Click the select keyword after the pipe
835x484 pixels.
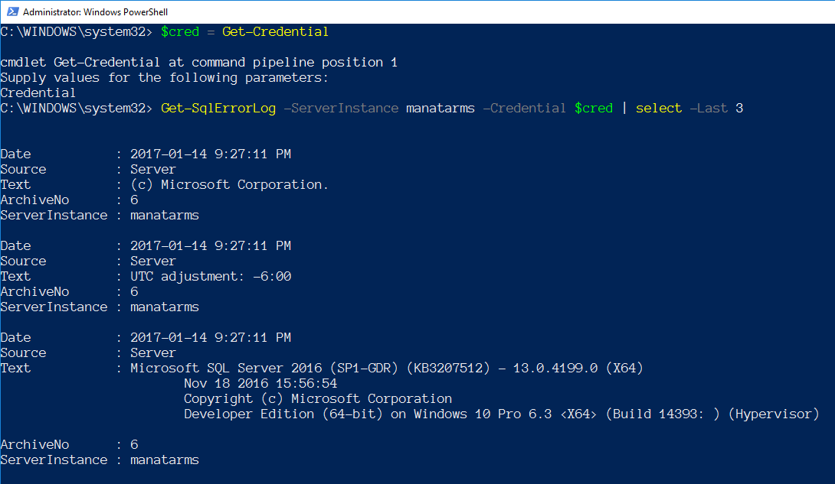659,109
